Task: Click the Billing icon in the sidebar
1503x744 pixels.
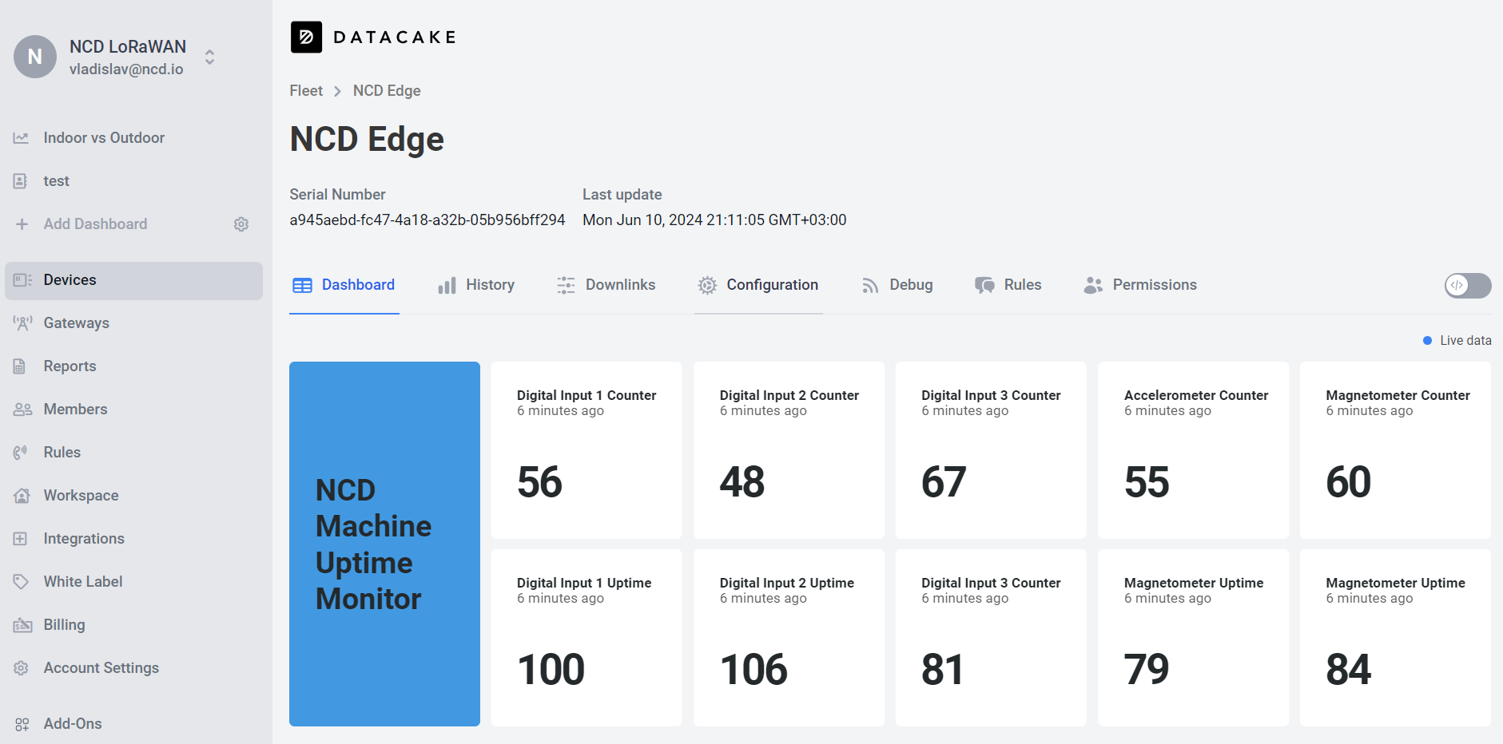Action: point(22,624)
